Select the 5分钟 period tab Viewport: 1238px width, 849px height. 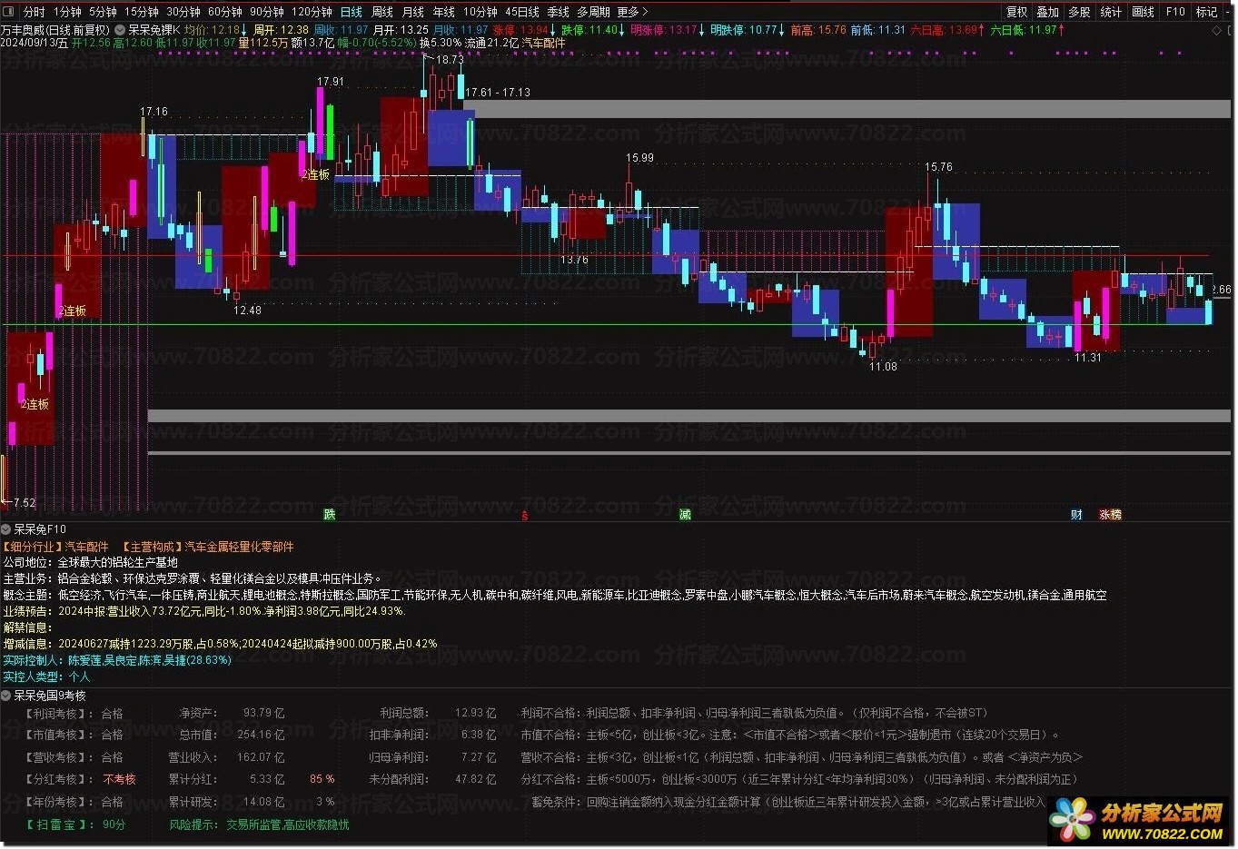(103, 12)
